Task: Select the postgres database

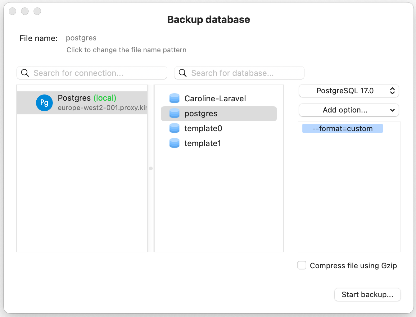Action: coord(201,113)
